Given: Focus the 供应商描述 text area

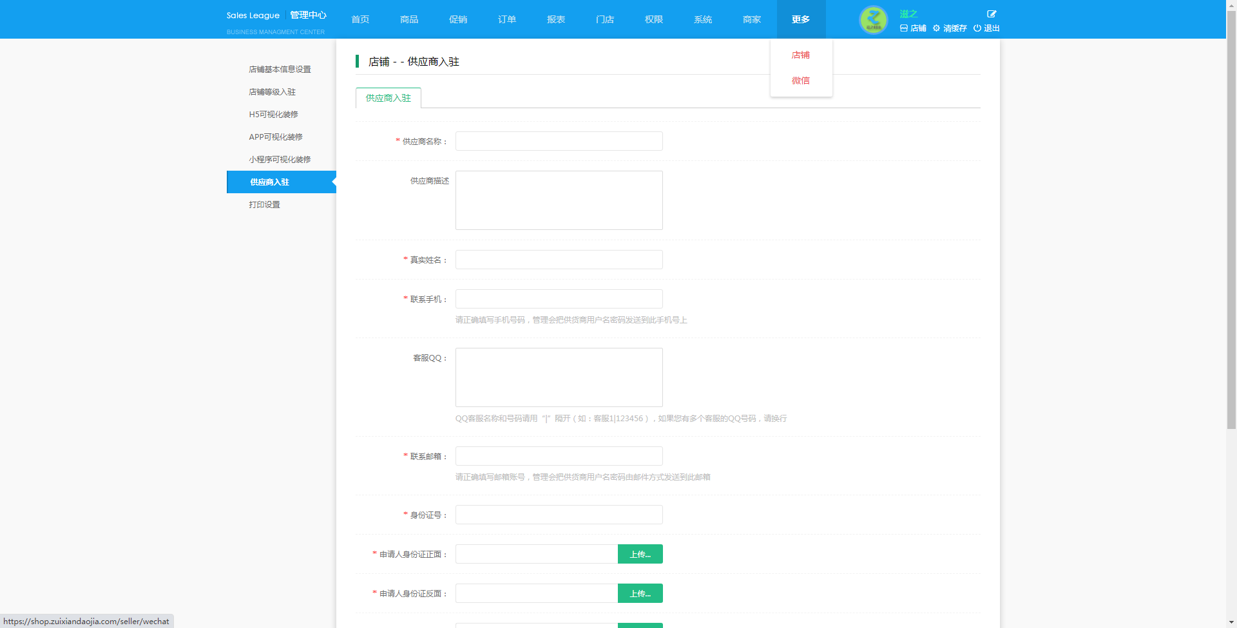Looking at the screenshot, I should tap(559, 200).
